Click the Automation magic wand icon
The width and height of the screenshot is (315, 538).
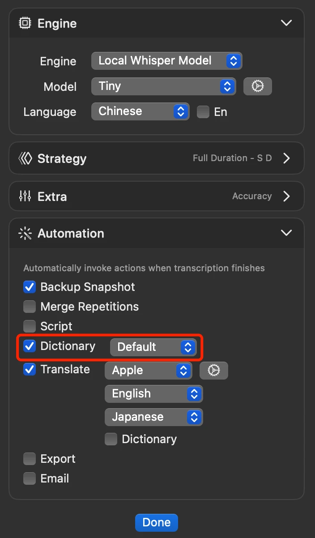tap(25, 233)
